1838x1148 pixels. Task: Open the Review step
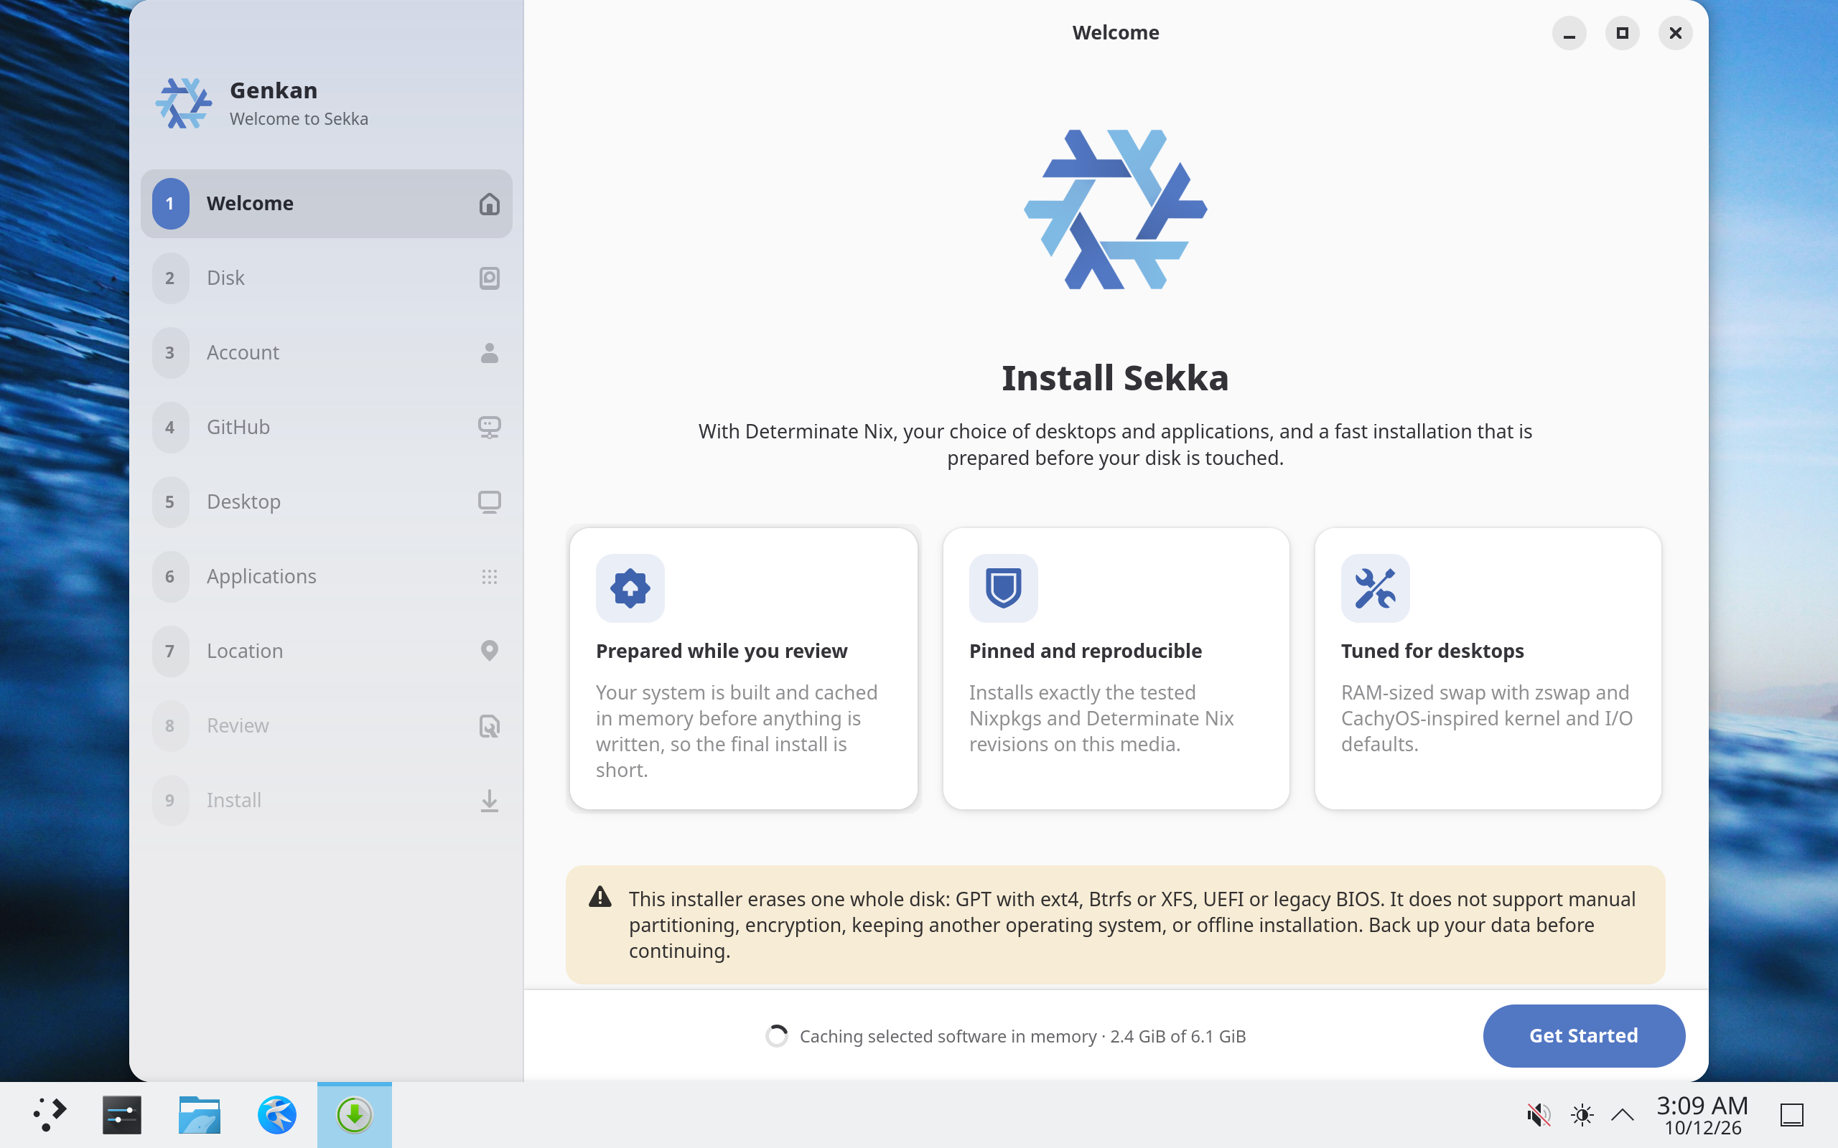(326, 726)
